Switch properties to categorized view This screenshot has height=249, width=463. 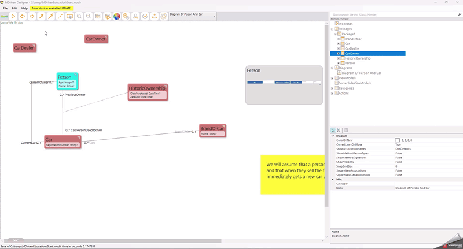coord(333,130)
